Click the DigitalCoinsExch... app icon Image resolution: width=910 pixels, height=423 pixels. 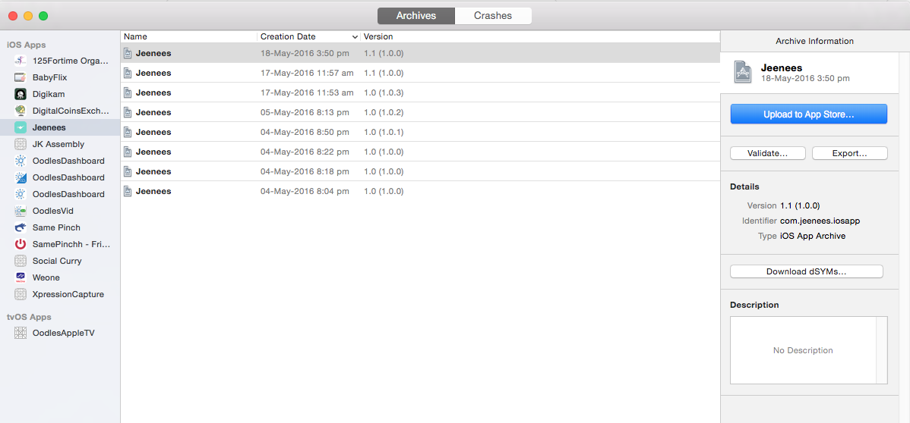click(21, 111)
